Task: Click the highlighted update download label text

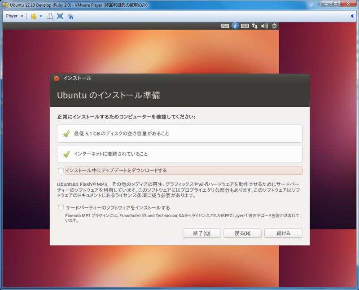Action: tap(116, 171)
